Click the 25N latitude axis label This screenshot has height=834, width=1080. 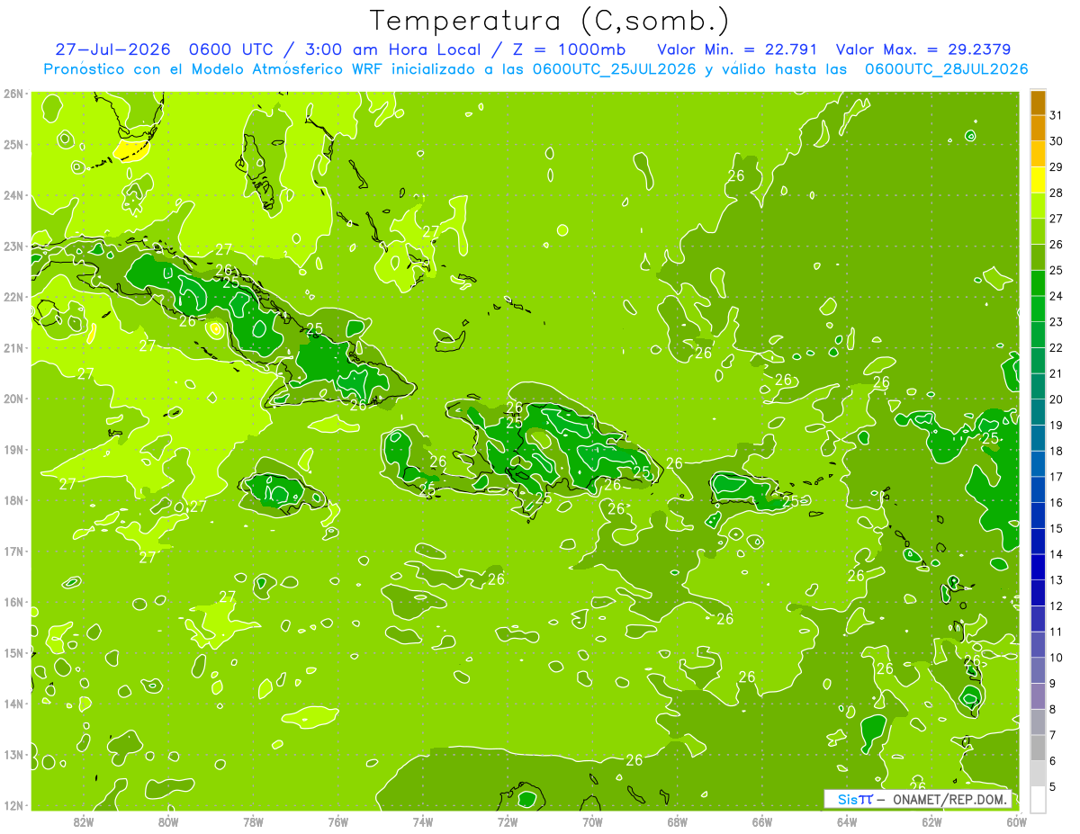point(14,144)
